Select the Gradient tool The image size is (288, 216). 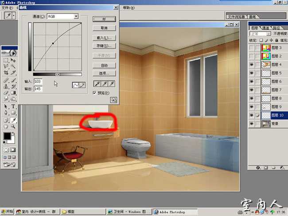(x=13, y=93)
